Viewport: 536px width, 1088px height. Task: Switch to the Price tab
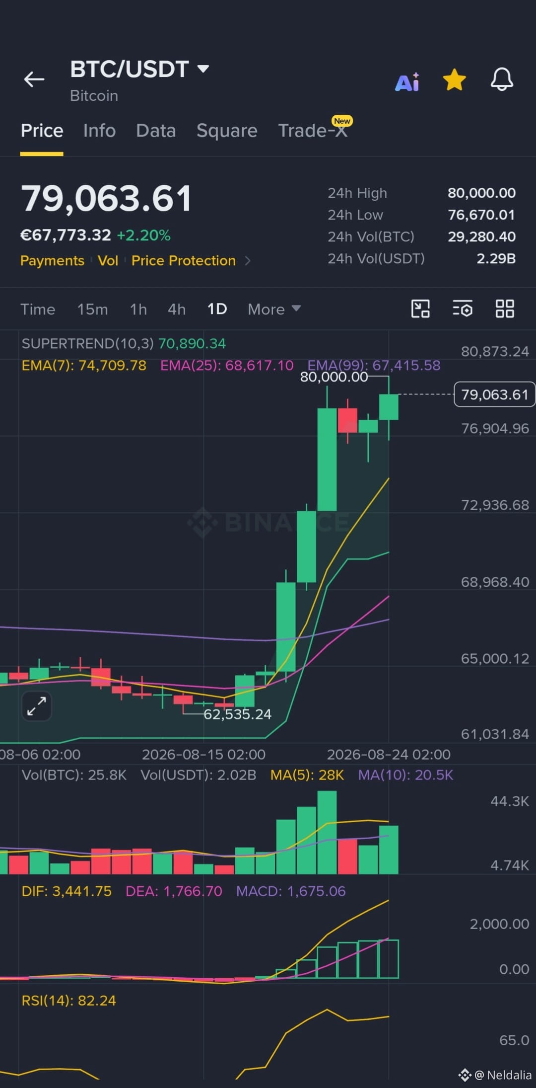coord(42,131)
